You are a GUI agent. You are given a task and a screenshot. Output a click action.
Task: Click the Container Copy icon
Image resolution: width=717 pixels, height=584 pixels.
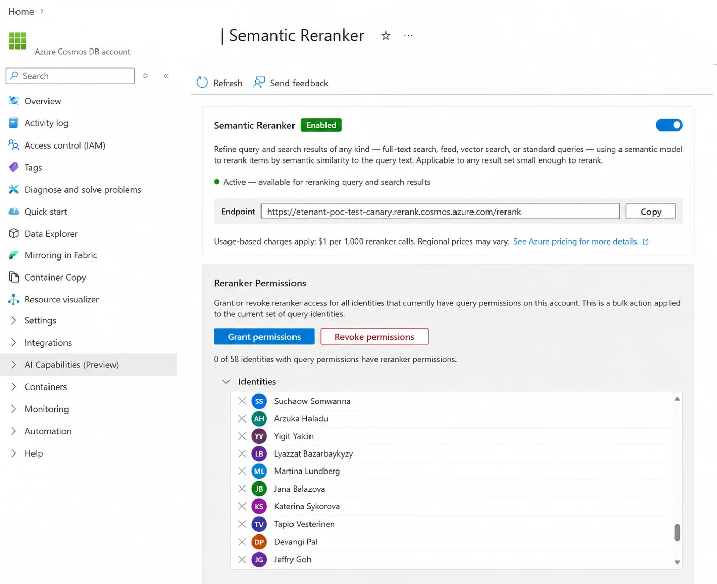point(14,277)
